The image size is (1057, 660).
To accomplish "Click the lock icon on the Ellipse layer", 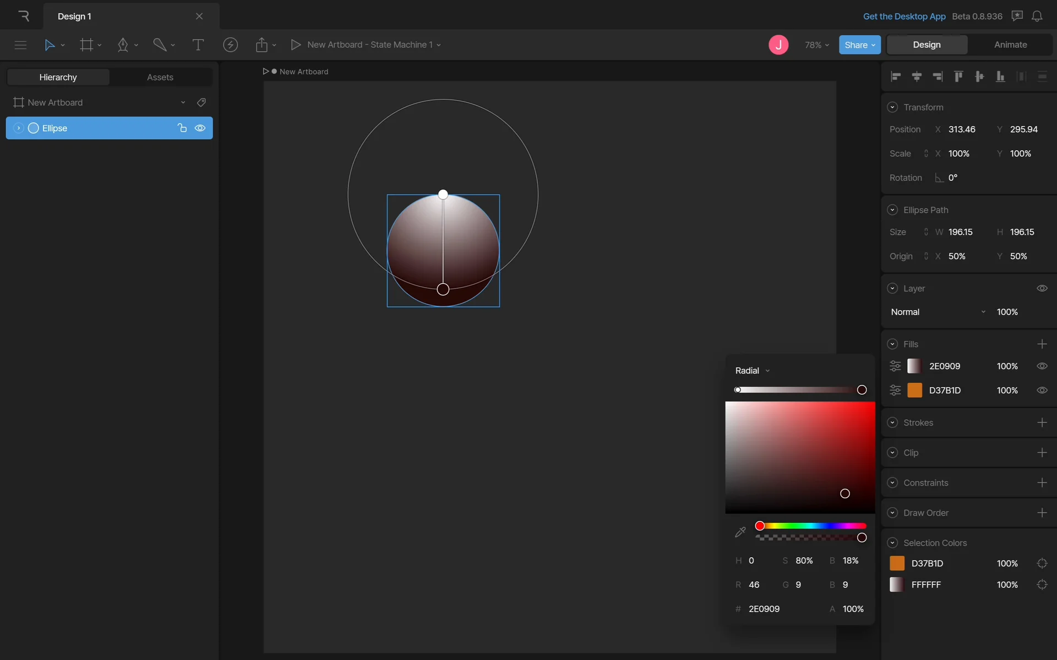I will (x=182, y=128).
